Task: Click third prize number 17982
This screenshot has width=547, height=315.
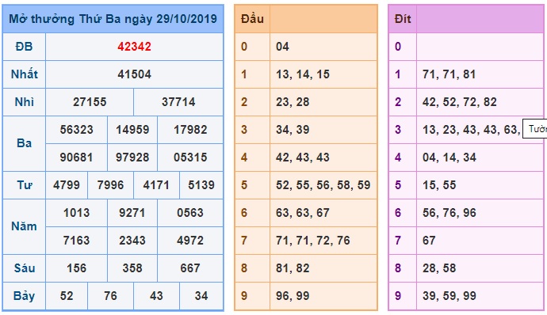Action: click(x=190, y=130)
